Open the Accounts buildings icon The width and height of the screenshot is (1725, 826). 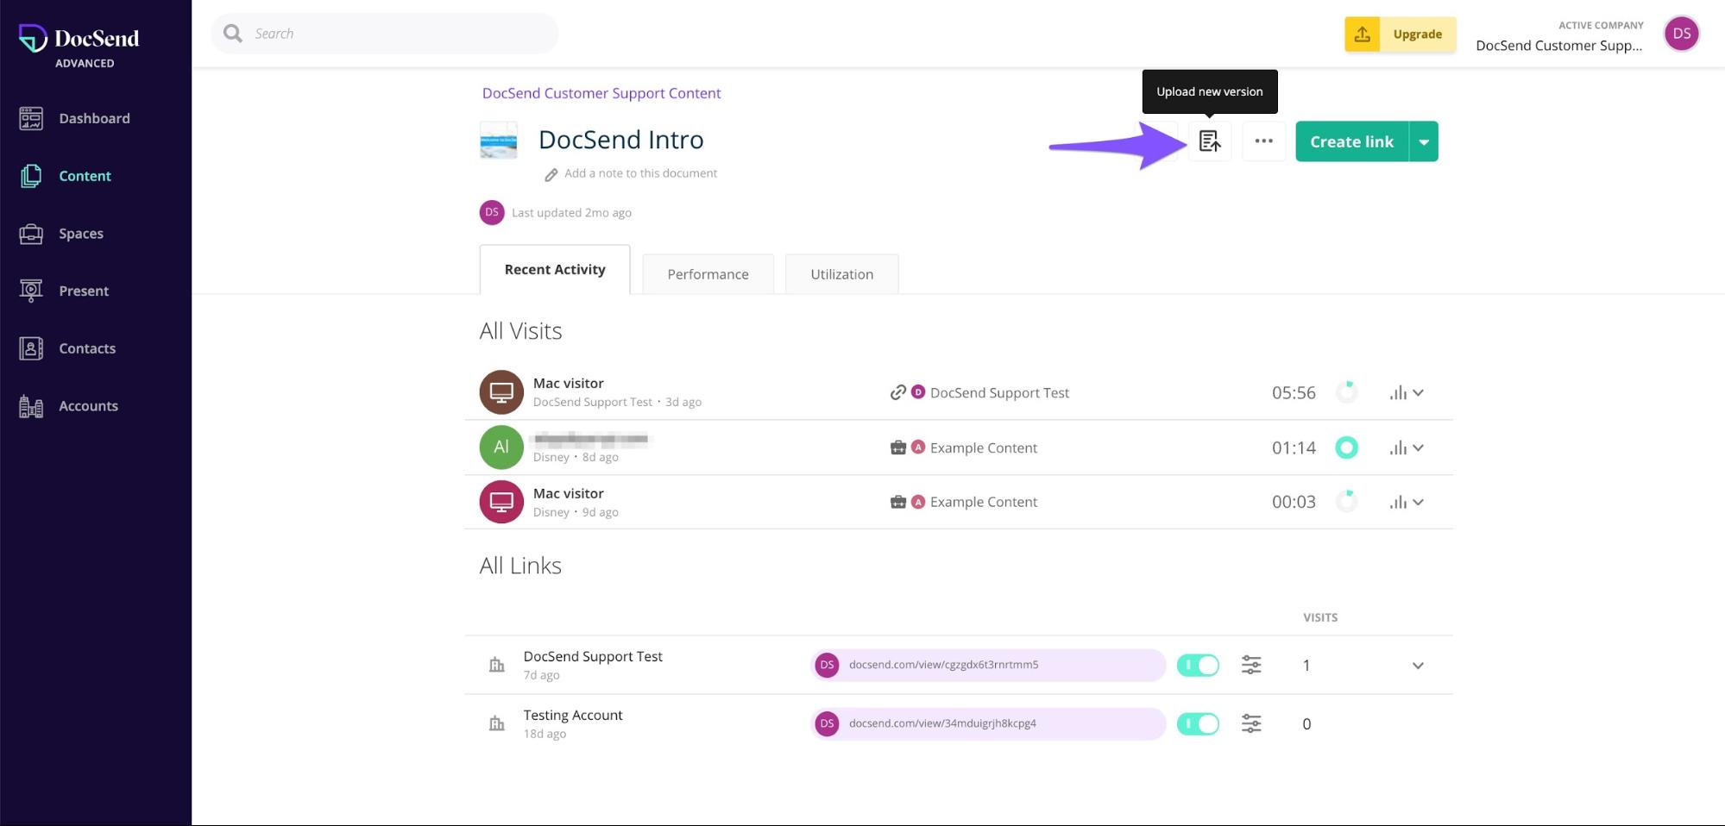(x=31, y=406)
